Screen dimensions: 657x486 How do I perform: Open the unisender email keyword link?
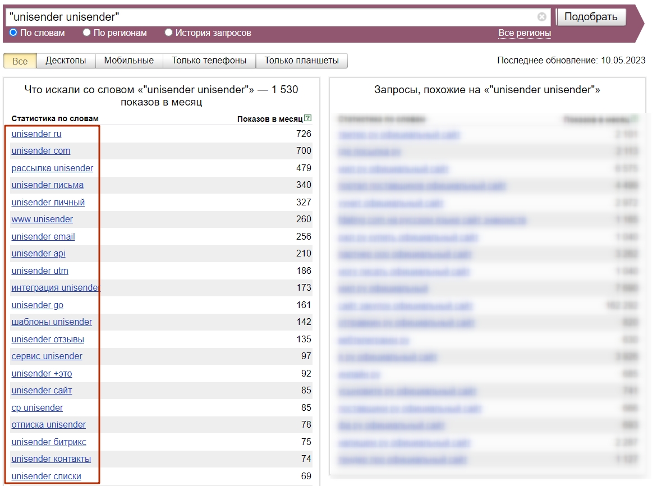point(43,237)
